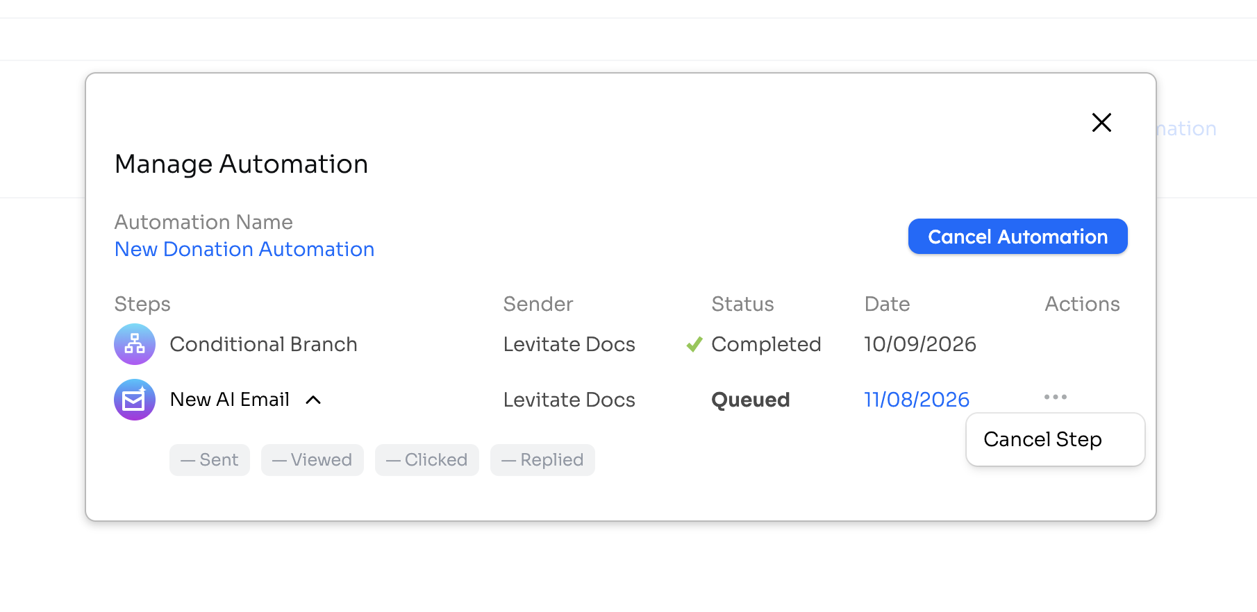Select the Conditional Branch step name

[263, 344]
